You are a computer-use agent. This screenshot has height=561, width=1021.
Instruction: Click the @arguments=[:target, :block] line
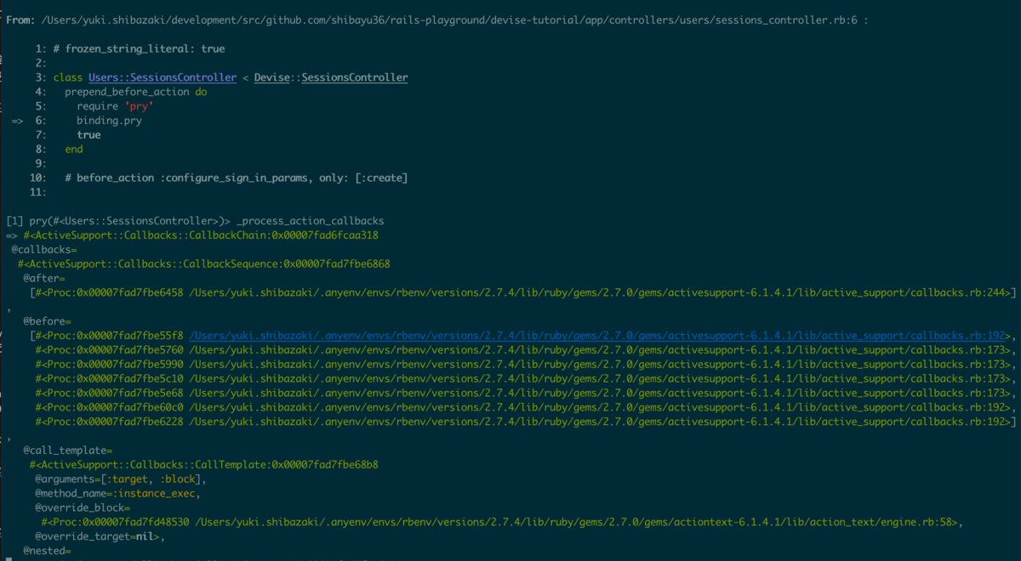[x=121, y=479]
